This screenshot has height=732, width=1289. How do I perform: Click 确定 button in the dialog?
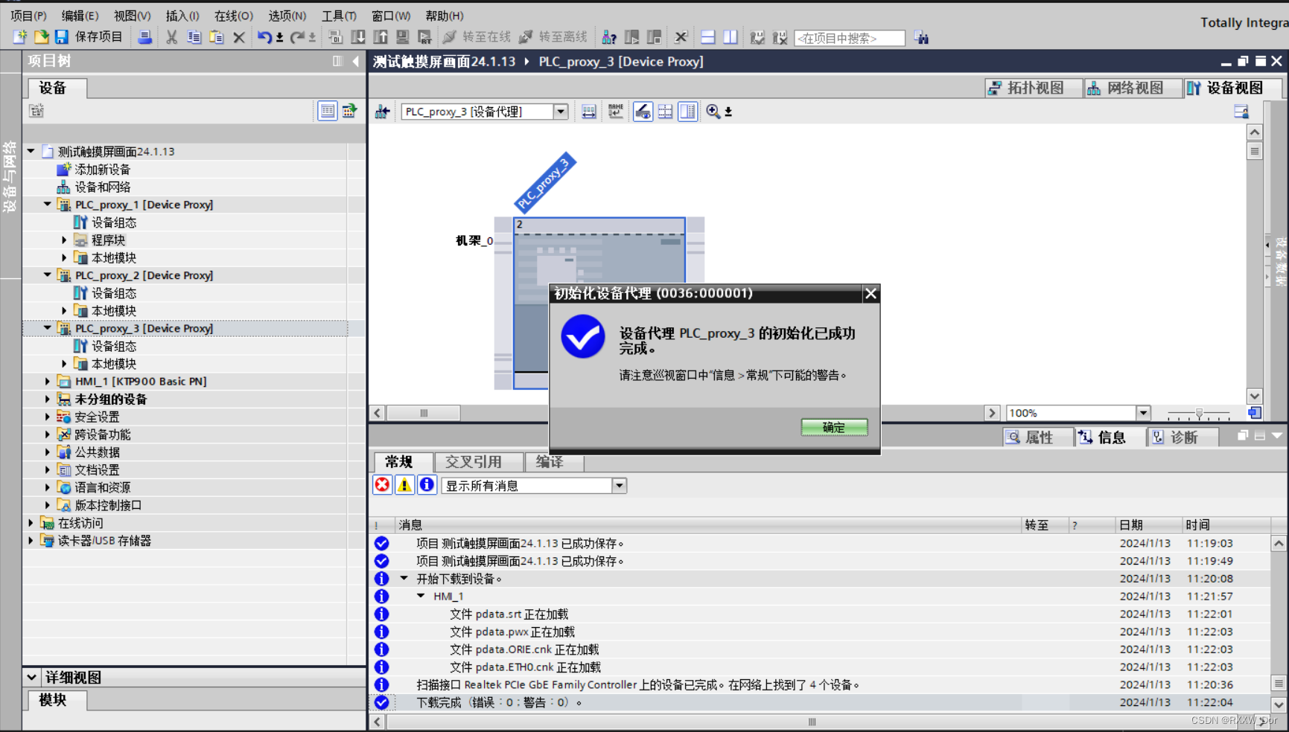(x=834, y=428)
